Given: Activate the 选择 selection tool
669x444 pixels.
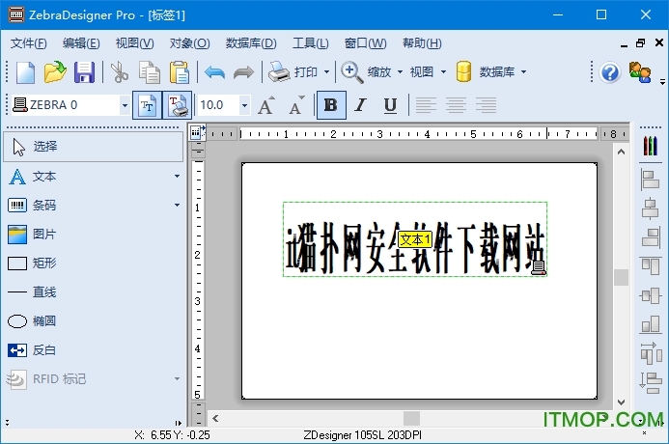Looking at the screenshot, I should [x=94, y=147].
